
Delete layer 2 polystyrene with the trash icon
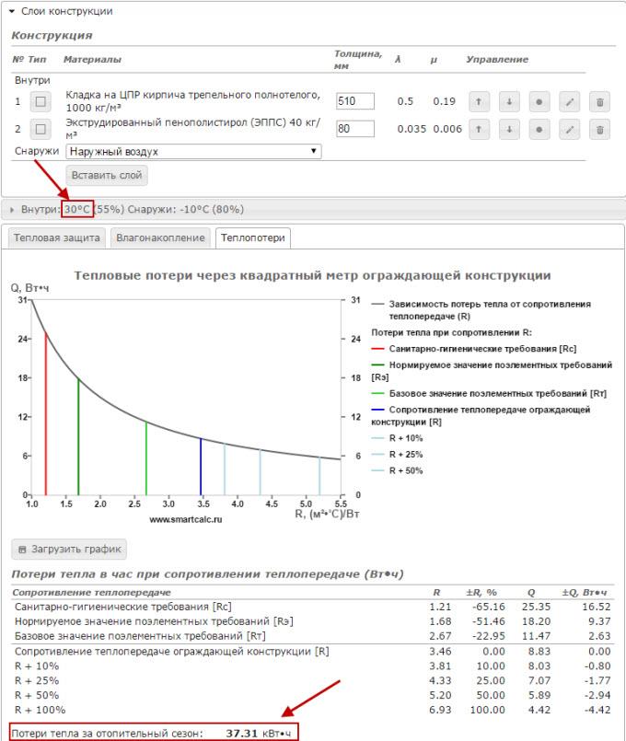(x=599, y=129)
